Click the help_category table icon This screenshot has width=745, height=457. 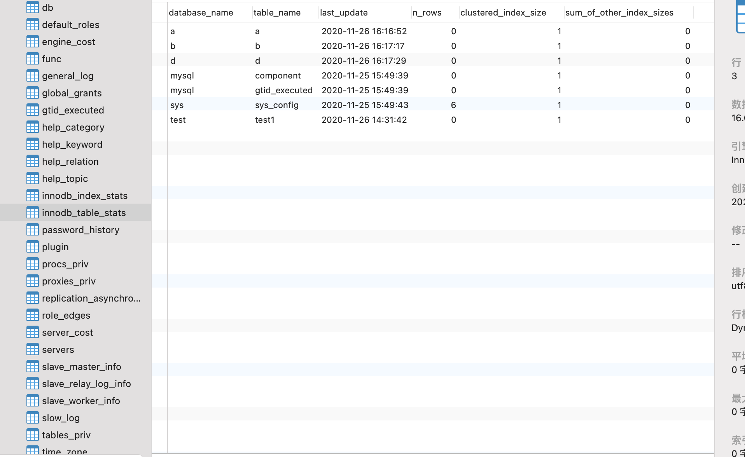pyautogui.click(x=33, y=127)
